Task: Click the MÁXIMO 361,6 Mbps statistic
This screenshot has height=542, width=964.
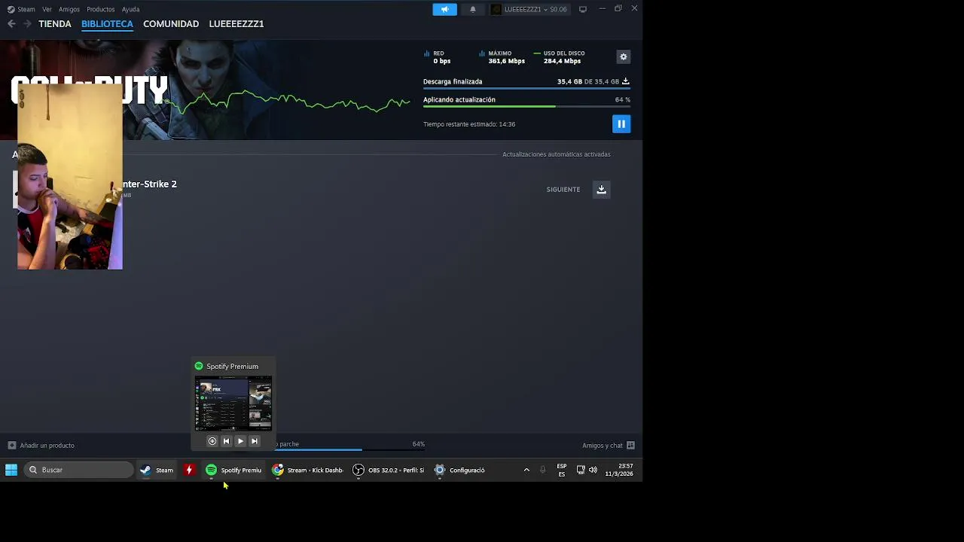Action: tap(502, 57)
